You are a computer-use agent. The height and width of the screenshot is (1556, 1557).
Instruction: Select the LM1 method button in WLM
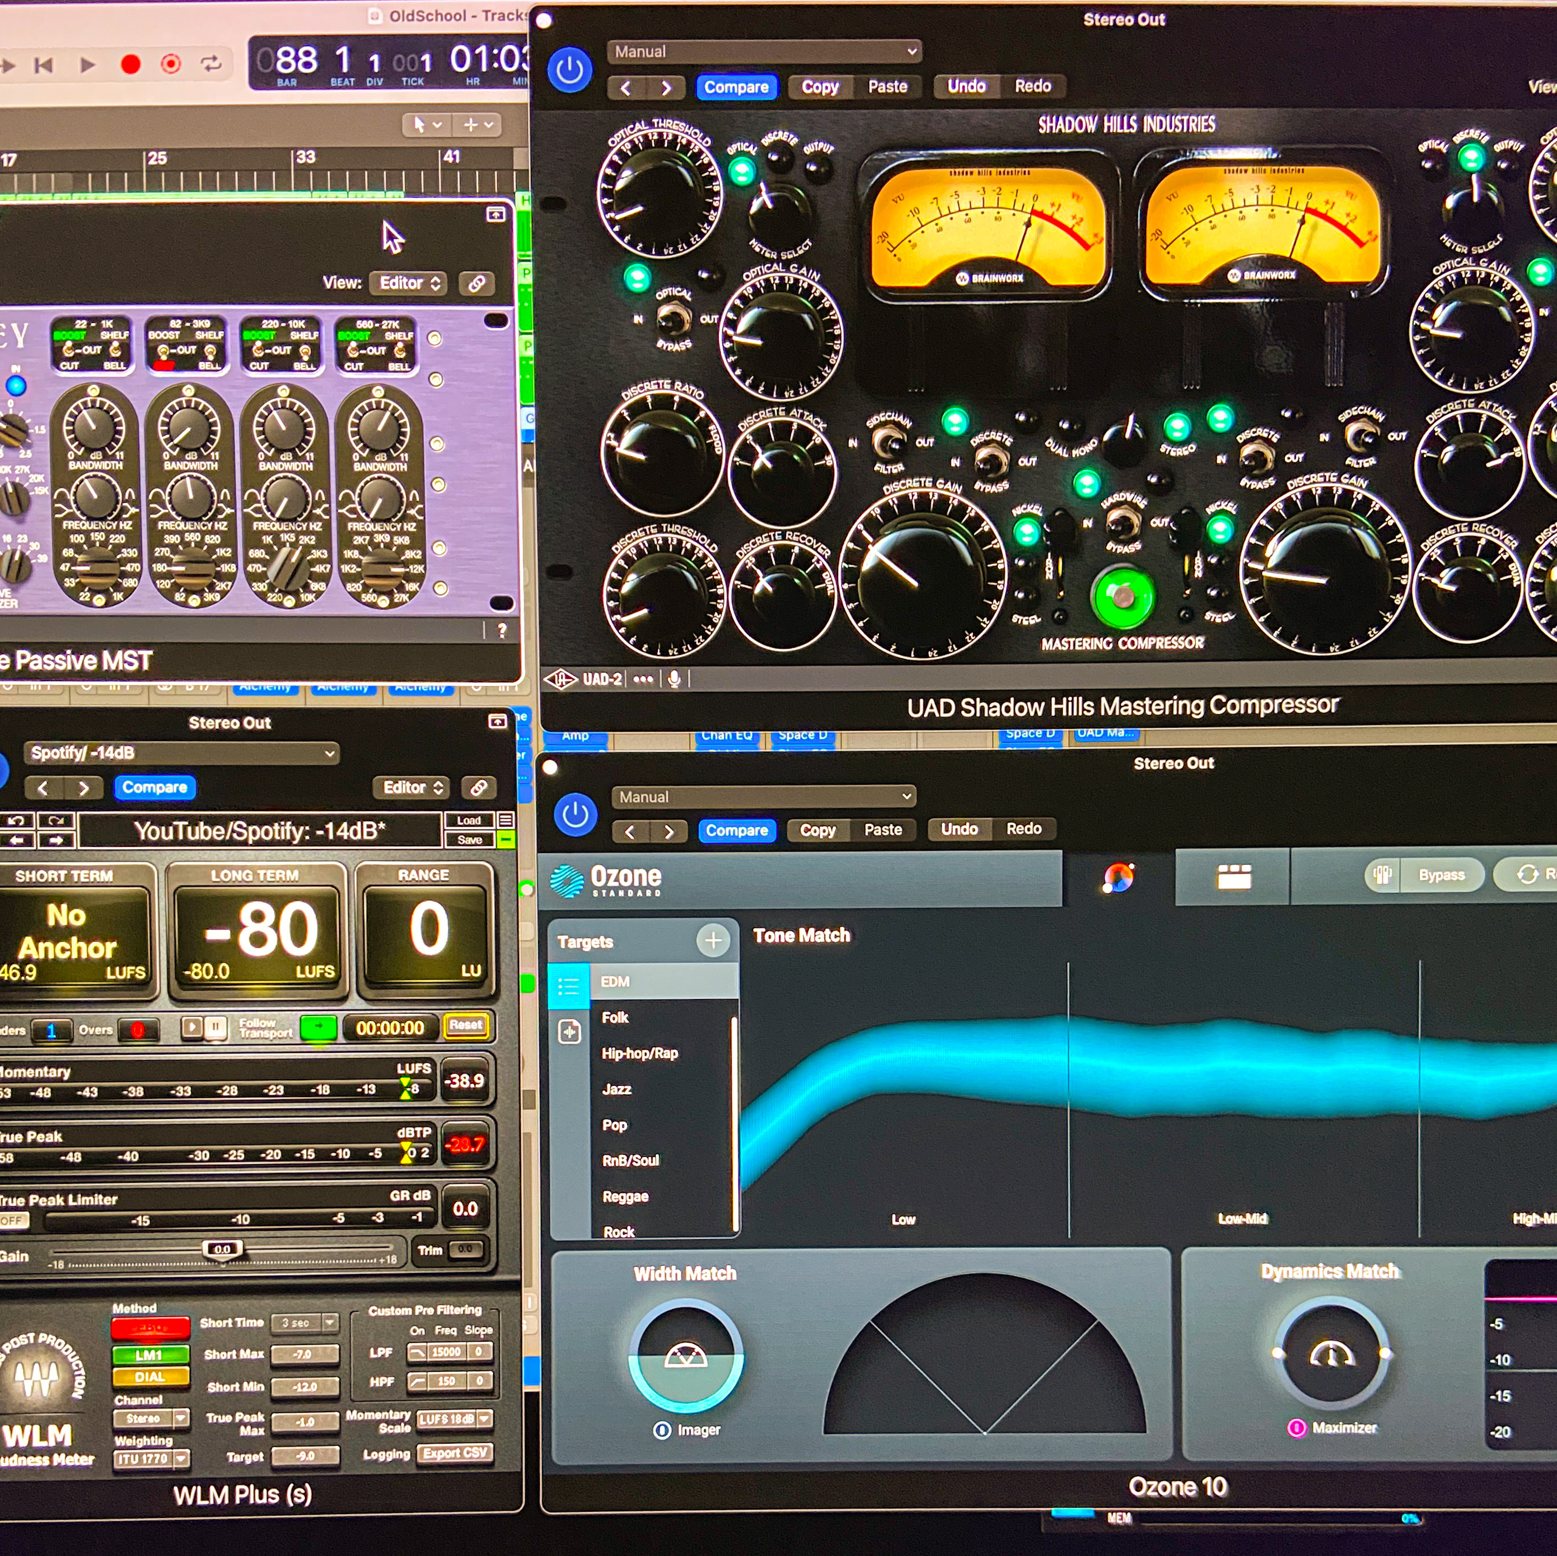point(151,1355)
